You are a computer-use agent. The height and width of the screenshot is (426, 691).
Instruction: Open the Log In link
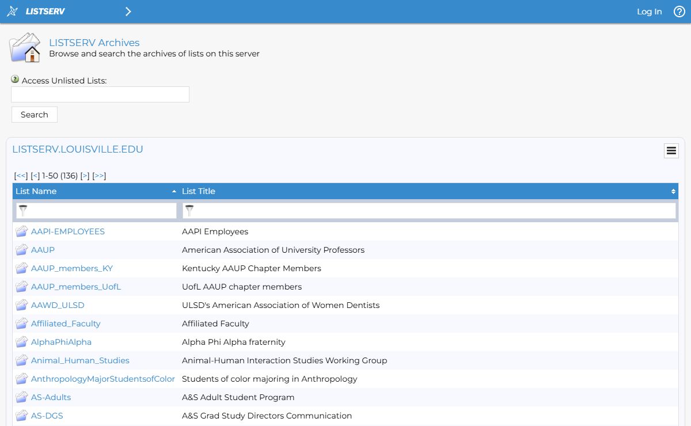(649, 12)
